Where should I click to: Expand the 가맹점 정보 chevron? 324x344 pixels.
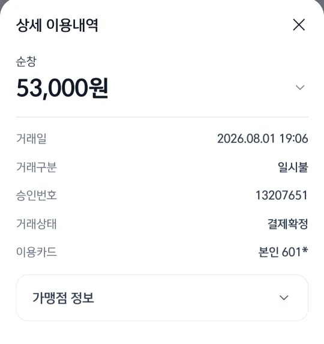pos(284,298)
